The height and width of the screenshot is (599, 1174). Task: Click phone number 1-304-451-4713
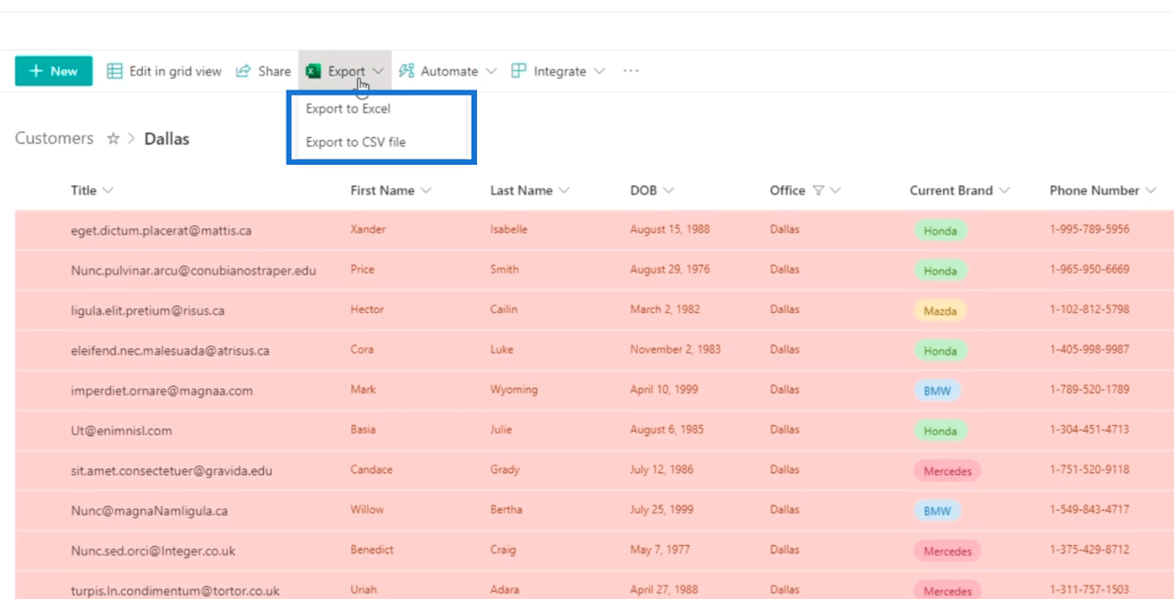(1090, 429)
